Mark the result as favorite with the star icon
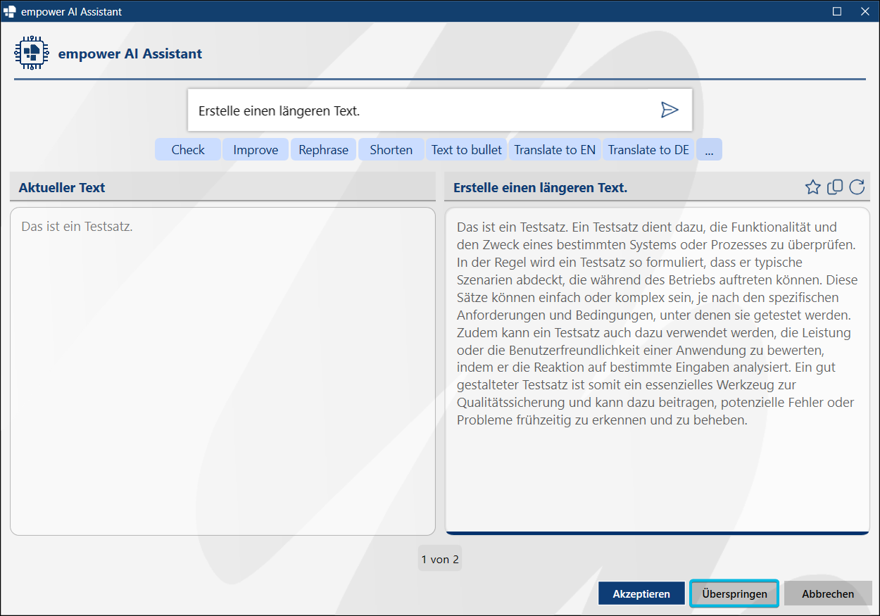 813,187
